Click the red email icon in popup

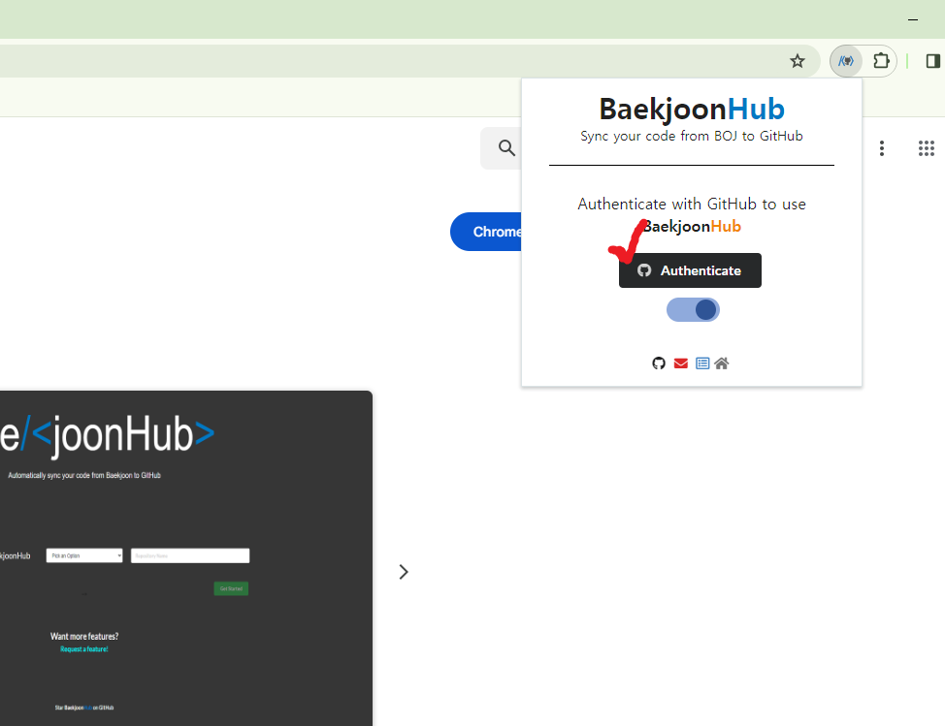(x=681, y=363)
